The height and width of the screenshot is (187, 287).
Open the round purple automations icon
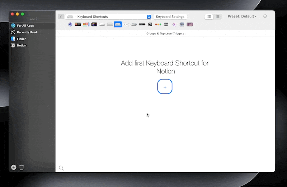tap(70, 24)
